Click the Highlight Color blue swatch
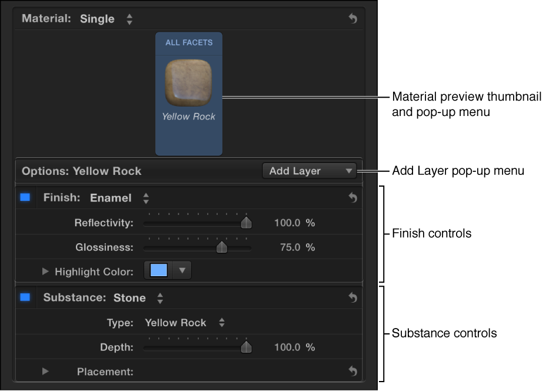559x391 pixels. (x=159, y=270)
